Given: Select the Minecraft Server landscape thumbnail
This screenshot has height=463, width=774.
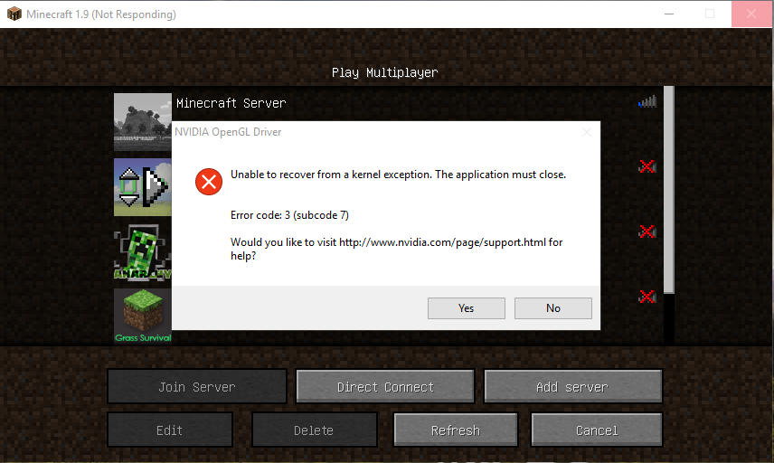Looking at the screenshot, I should coord(143,122).
